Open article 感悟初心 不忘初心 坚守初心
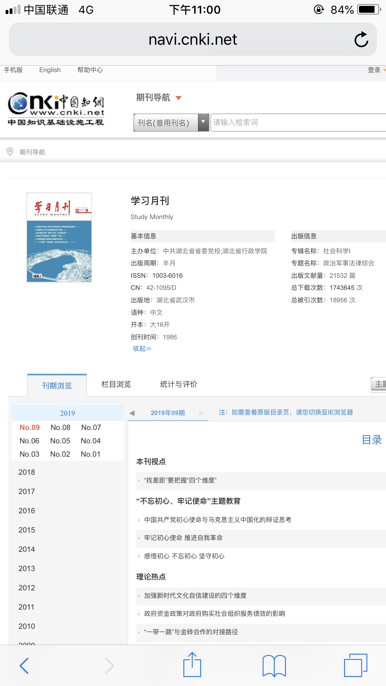 click(184, 556)
